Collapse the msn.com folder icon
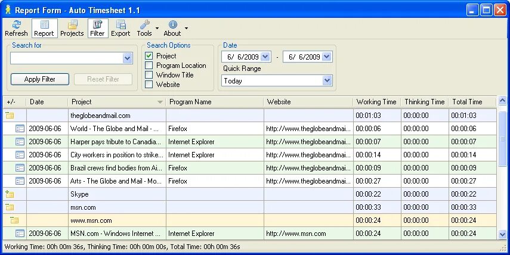The image size is (510, 255). point(10,207)
